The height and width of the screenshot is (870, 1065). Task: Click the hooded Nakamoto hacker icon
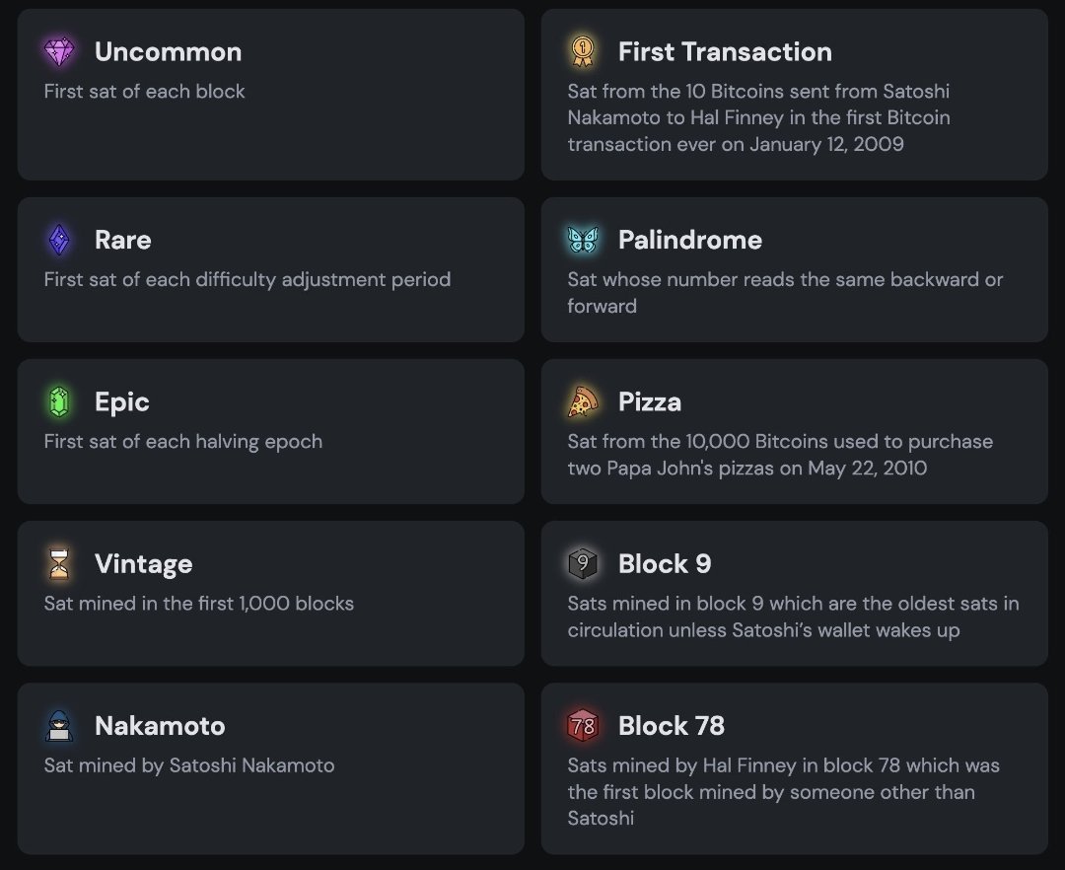[x=59, y=726]
